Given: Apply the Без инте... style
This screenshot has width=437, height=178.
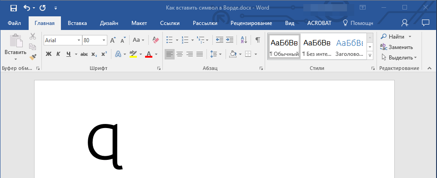Looking at the screenshot, I should [317, 46].
